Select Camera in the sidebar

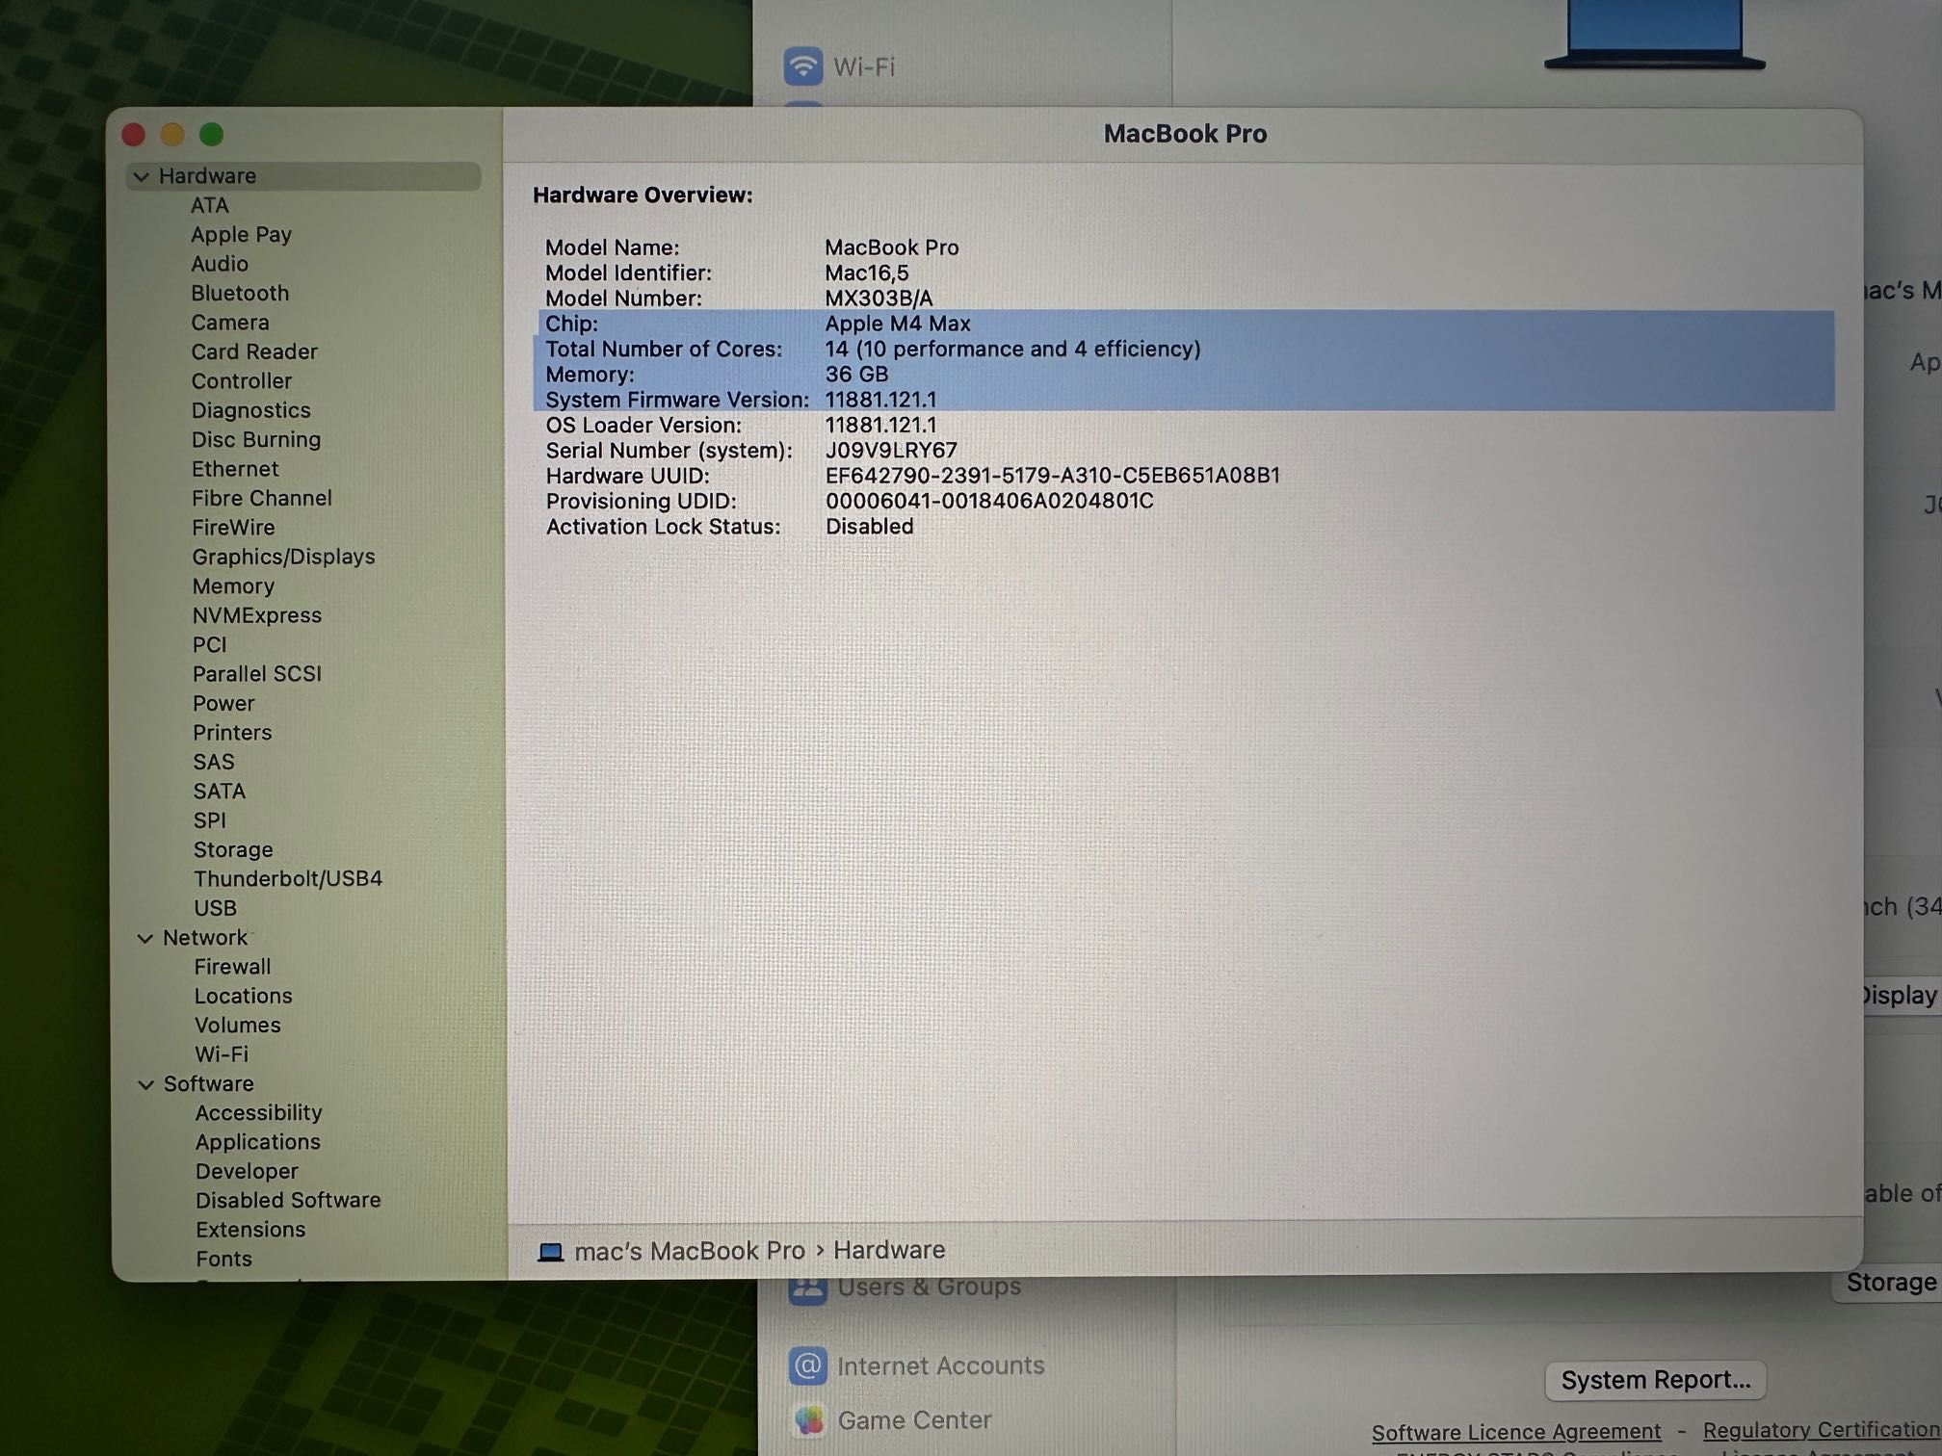point(230,323)
